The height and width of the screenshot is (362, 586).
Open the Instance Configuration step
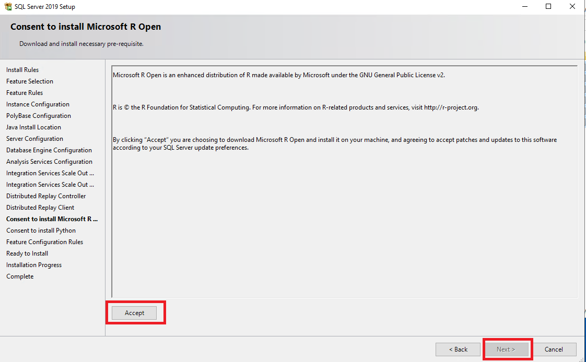pos(38,104)
